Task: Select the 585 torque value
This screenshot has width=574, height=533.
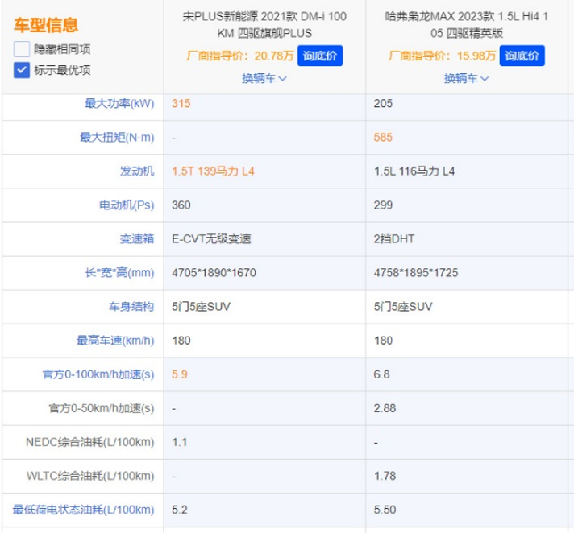Action: pyautogui.click(x=383, y=138)
